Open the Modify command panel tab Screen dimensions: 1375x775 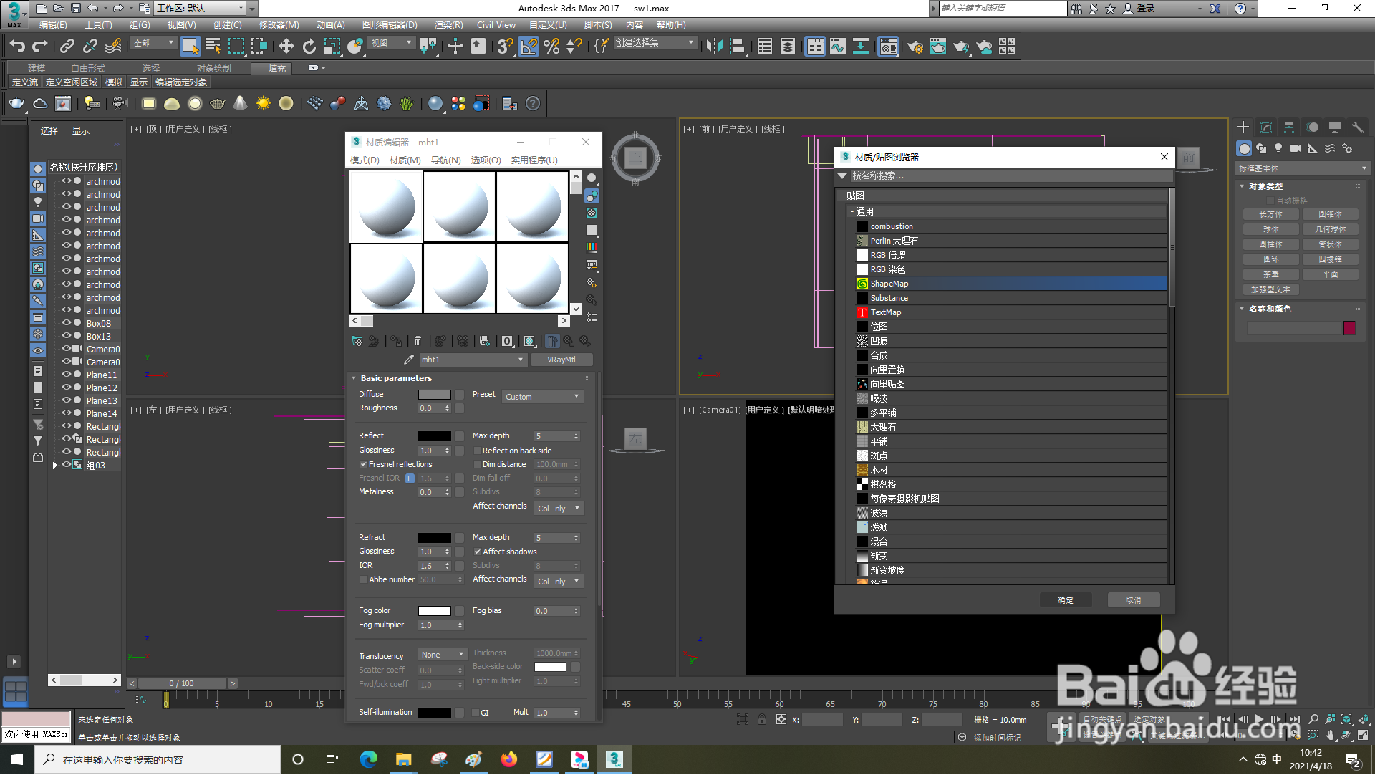(x=1266, y=127)
